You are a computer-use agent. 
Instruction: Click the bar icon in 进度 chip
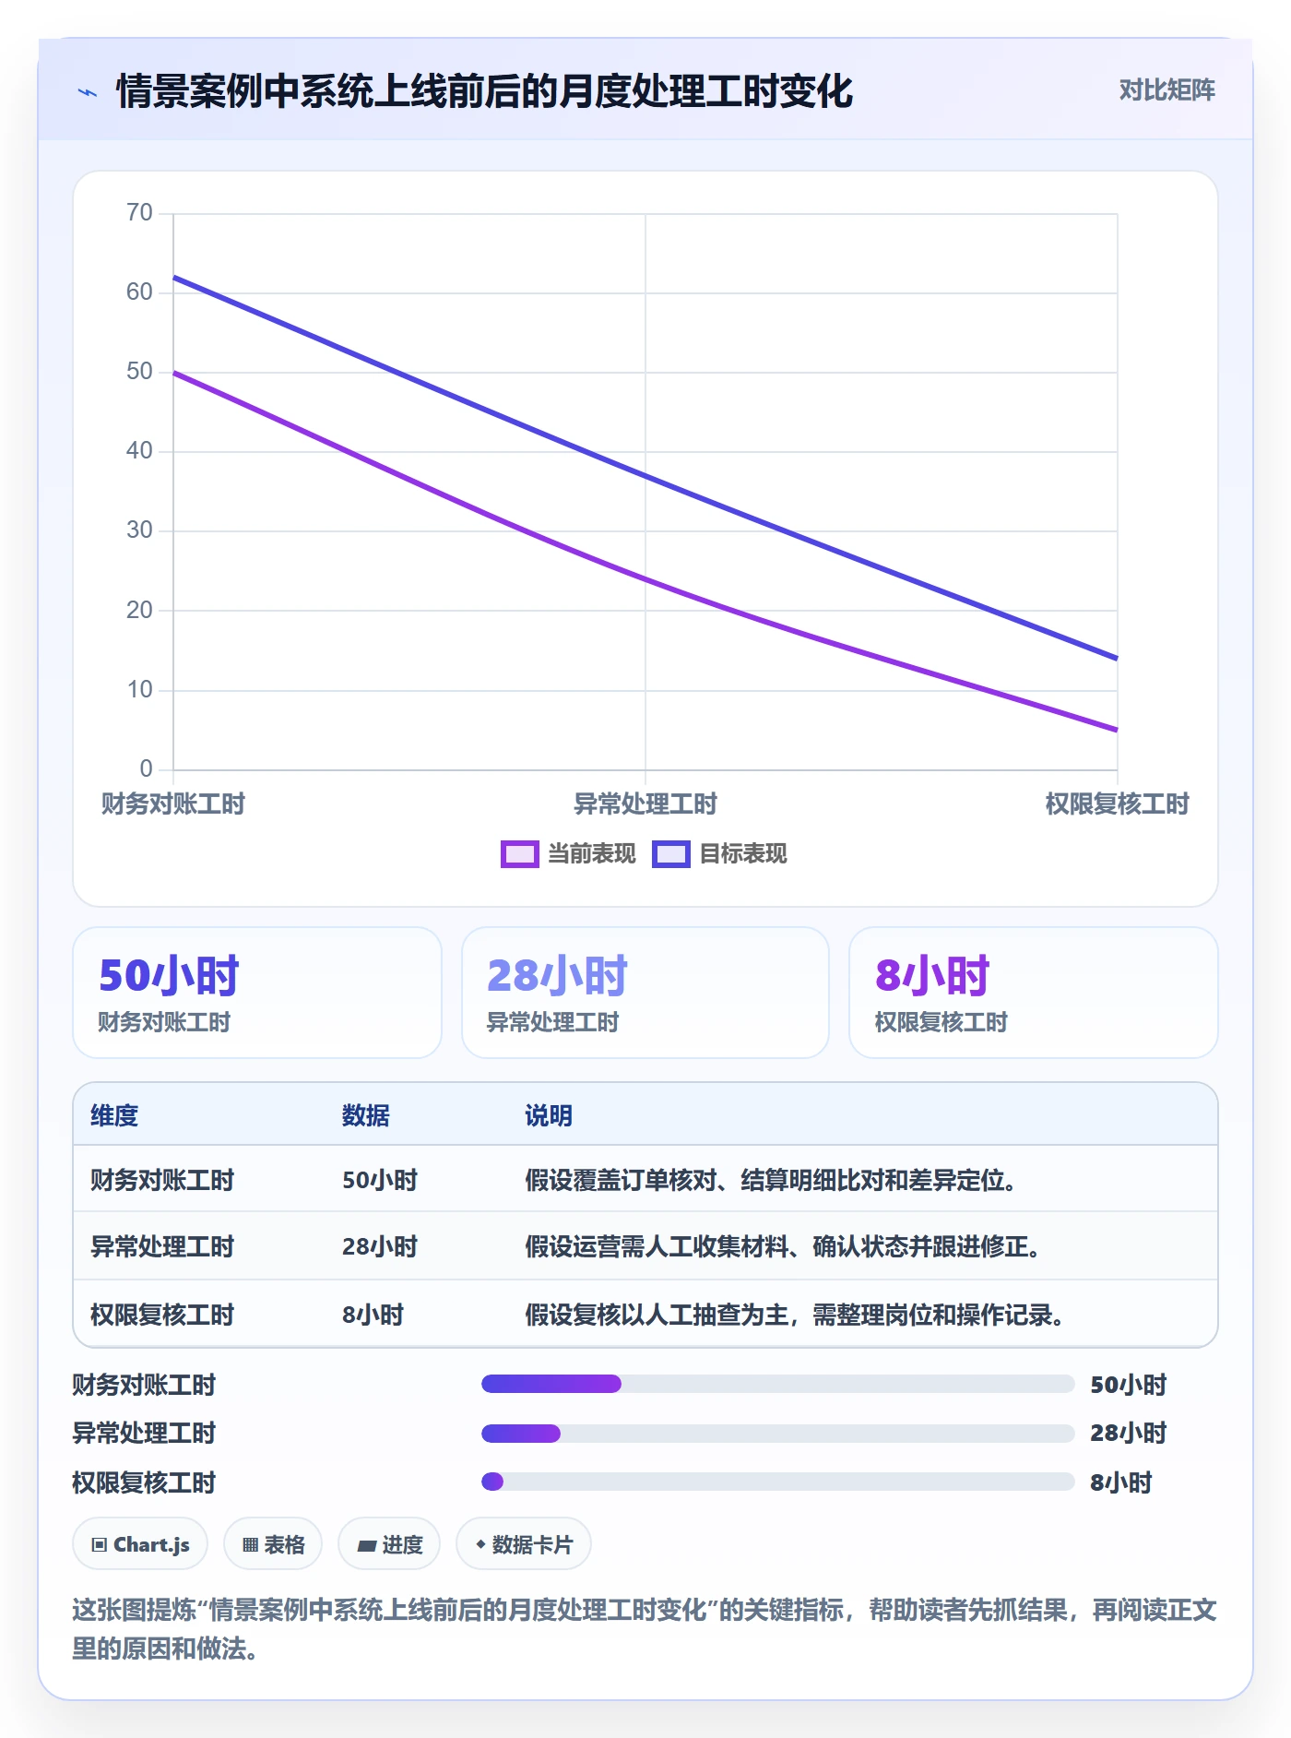[366, 1546]
